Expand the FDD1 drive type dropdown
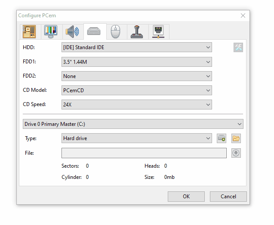 (137, 62)
